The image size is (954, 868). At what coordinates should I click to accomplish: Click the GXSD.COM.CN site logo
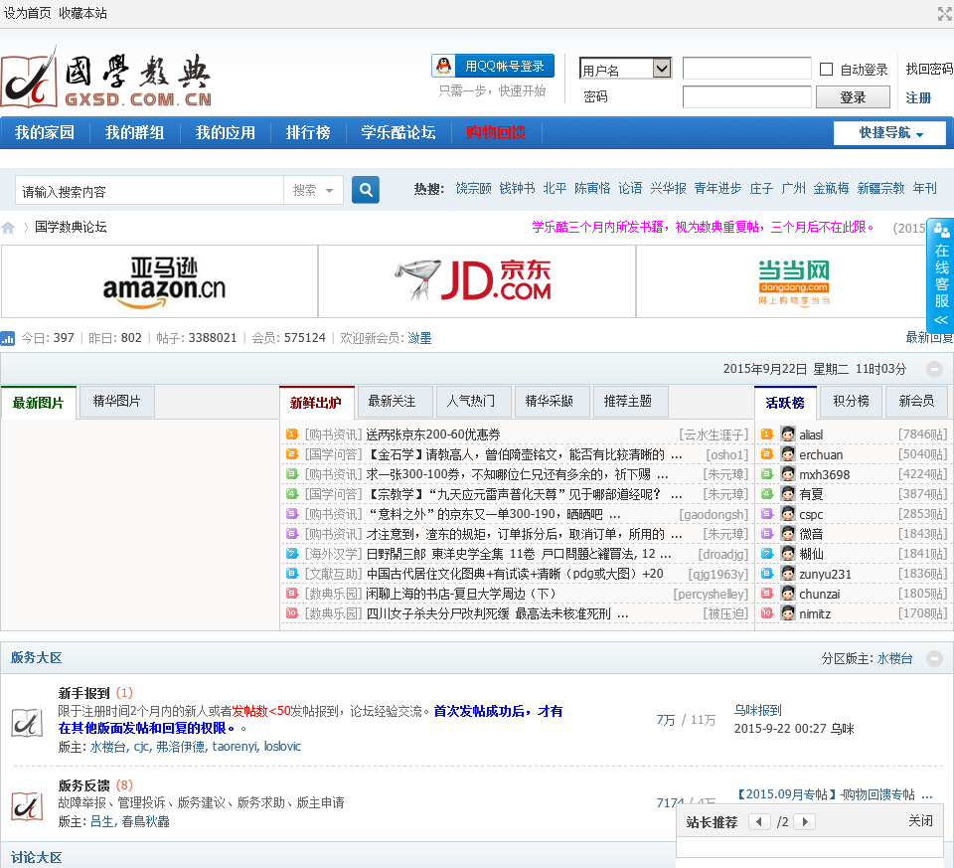[107, 80]
